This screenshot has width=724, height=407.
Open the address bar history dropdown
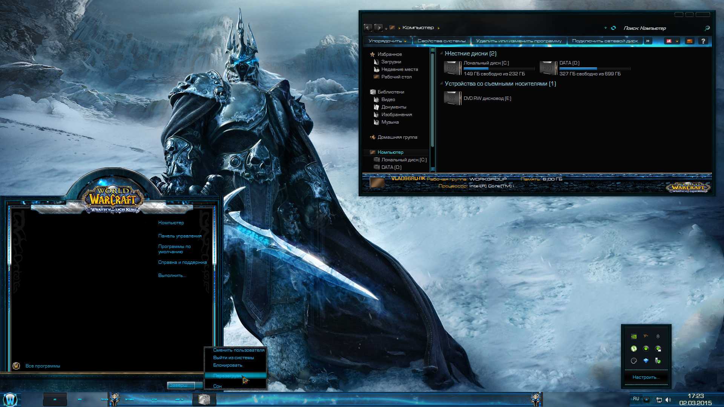[x=606, y=28]
